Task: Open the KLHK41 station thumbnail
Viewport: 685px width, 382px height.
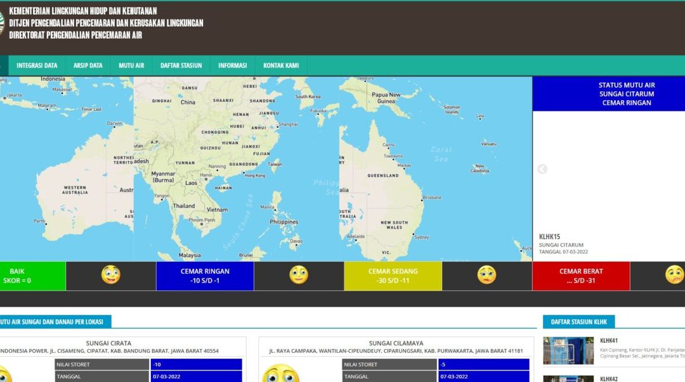Action: [x=568, y=350]
